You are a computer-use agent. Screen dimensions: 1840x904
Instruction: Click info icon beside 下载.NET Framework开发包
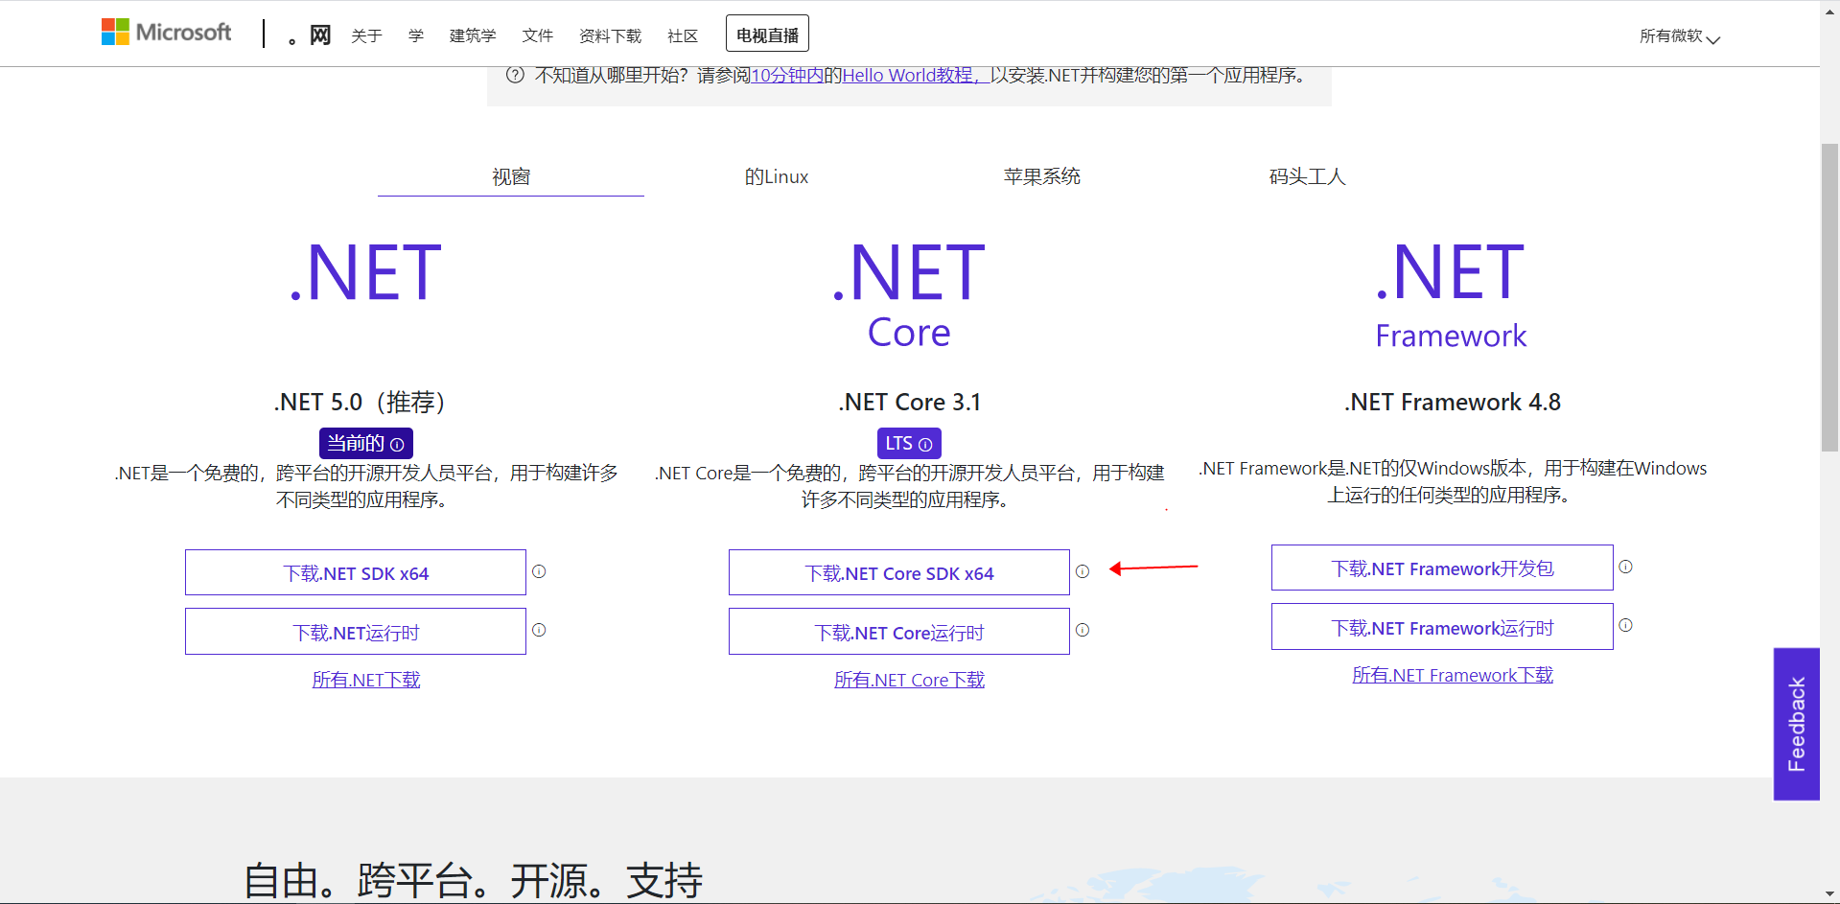tap(1625, 567)
